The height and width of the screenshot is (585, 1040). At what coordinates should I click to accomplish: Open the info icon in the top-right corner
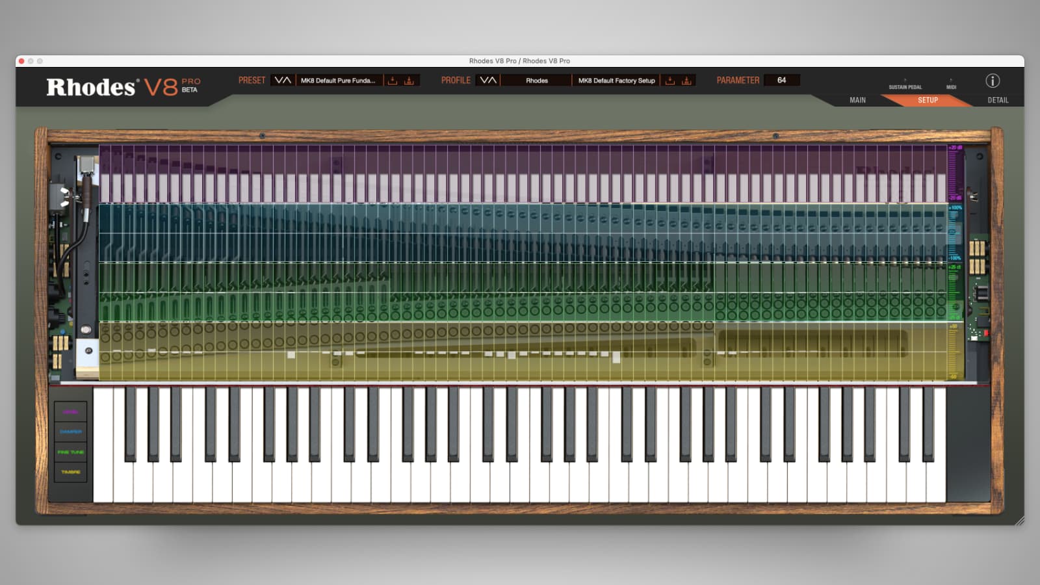point(993,82)
